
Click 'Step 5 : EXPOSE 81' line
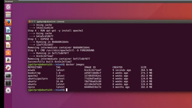click(40, 39)
